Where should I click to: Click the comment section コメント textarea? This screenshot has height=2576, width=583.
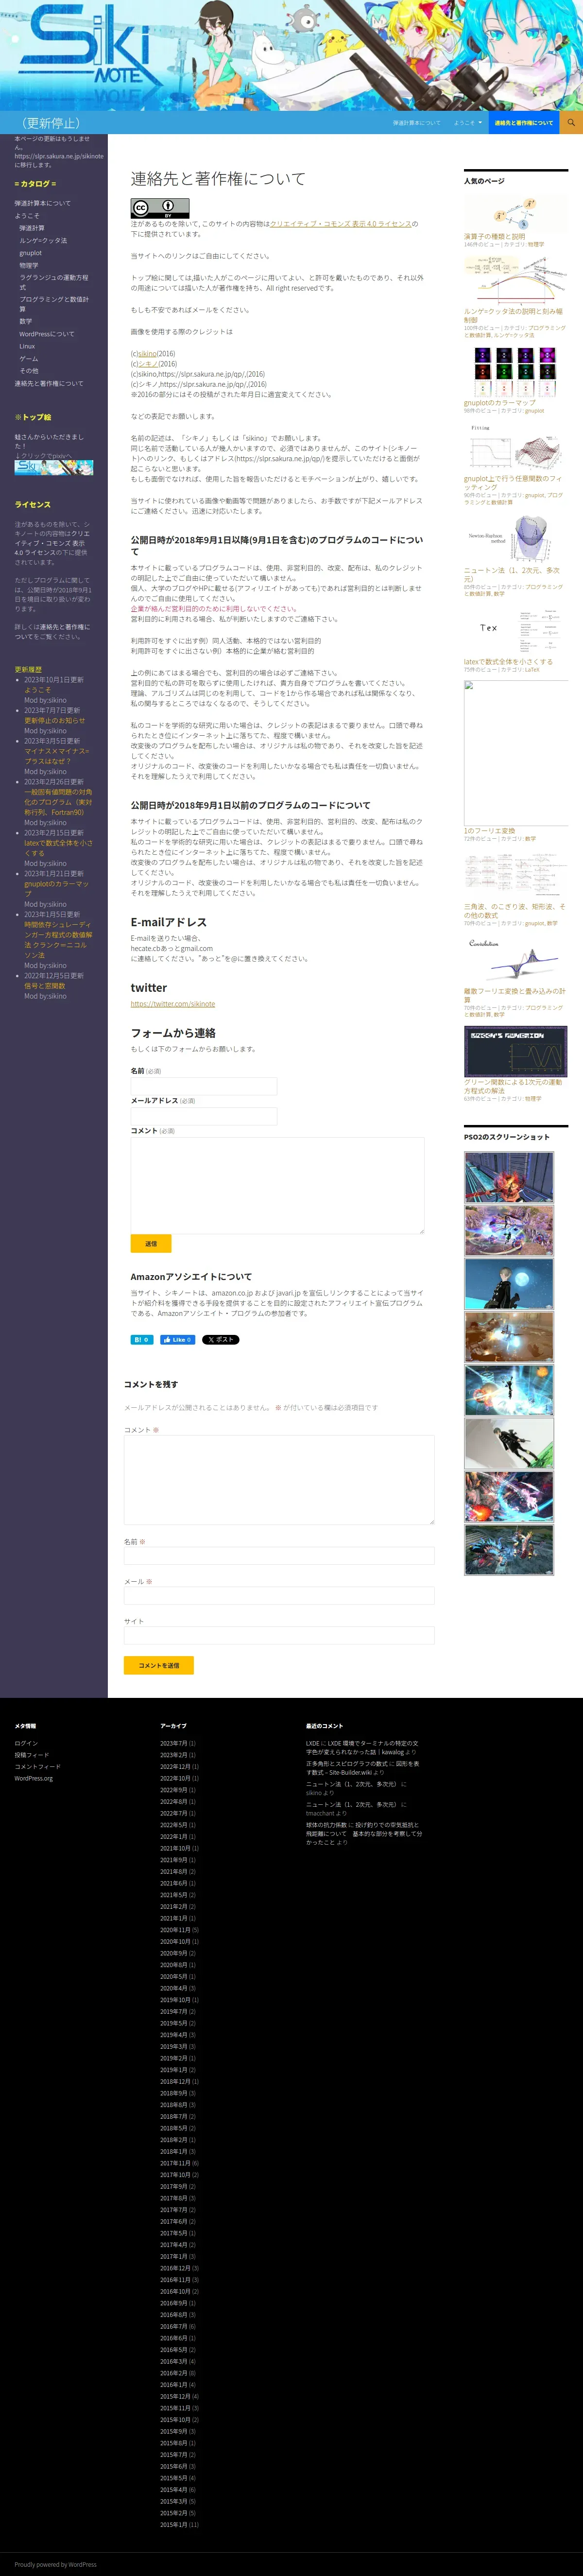(279, 1480)
